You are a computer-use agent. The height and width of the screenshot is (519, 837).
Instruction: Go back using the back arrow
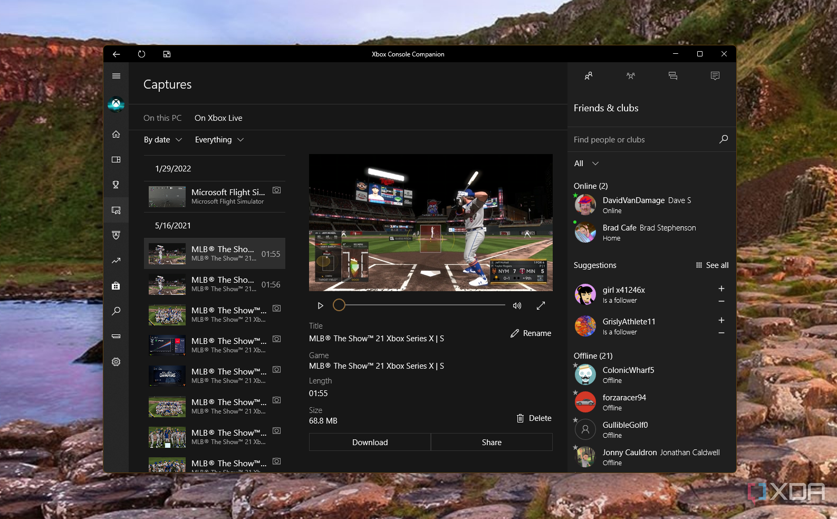[116, 54]
